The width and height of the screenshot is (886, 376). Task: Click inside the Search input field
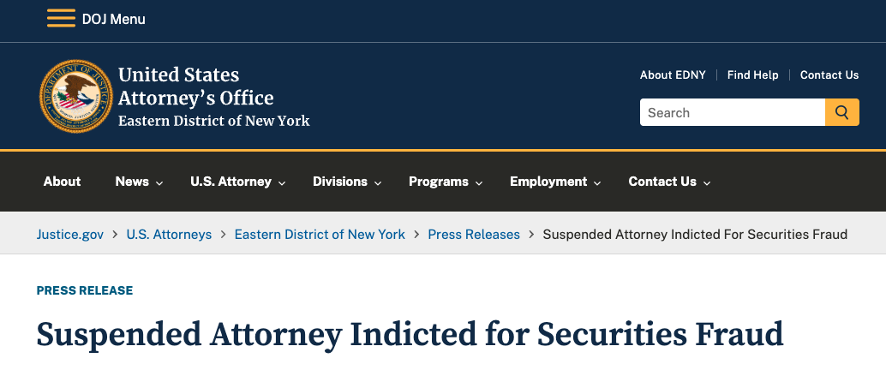click(733, 112)
